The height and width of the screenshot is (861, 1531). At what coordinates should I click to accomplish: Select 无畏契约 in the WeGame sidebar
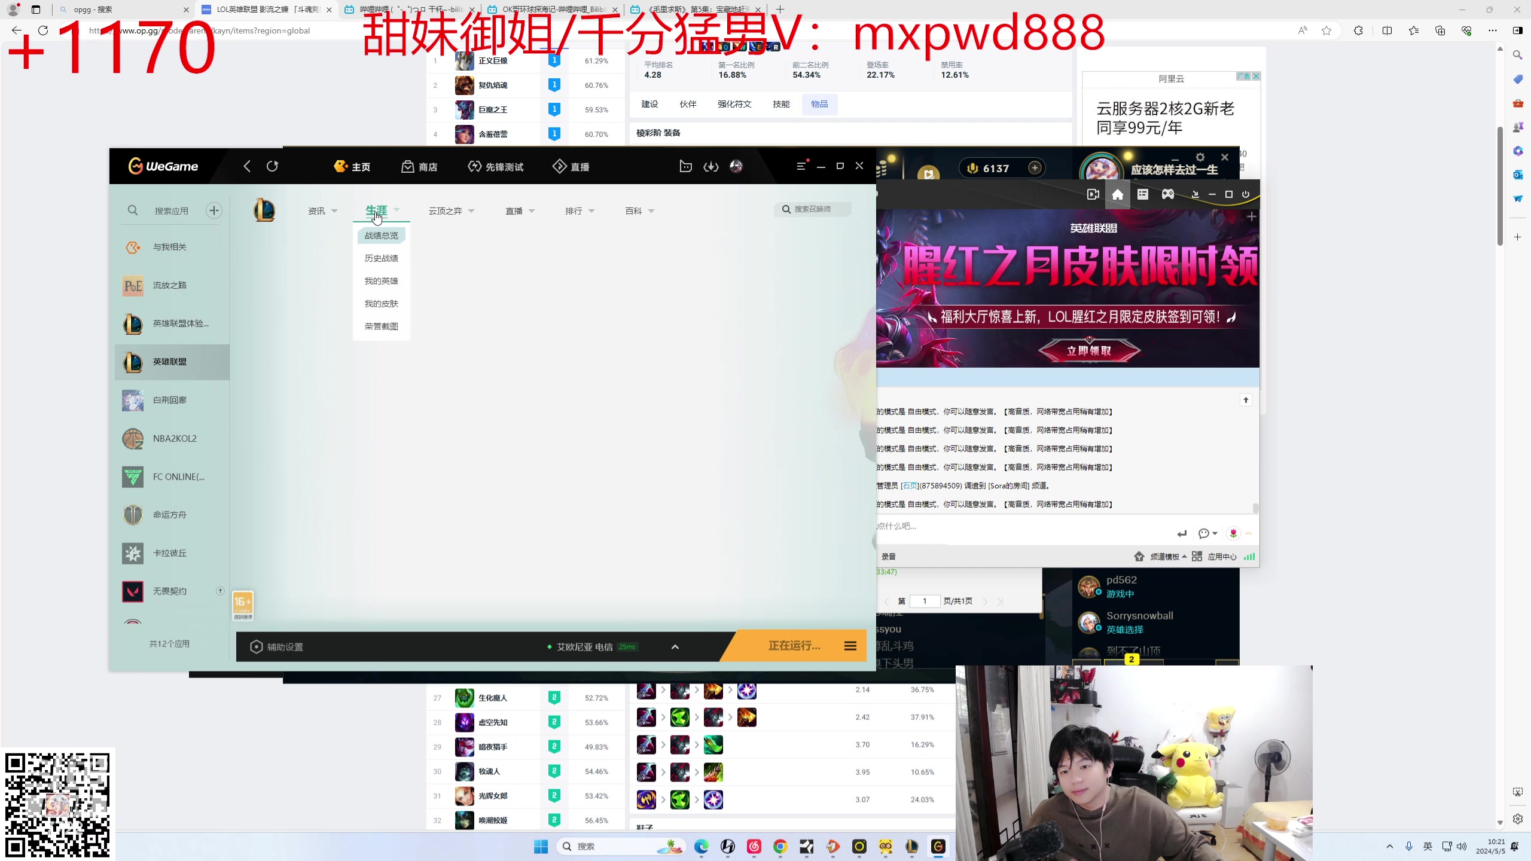171,591
